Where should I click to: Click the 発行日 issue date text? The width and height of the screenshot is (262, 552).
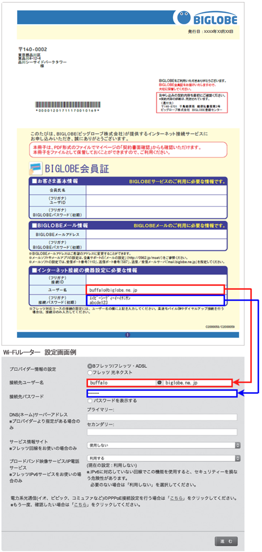211,32
